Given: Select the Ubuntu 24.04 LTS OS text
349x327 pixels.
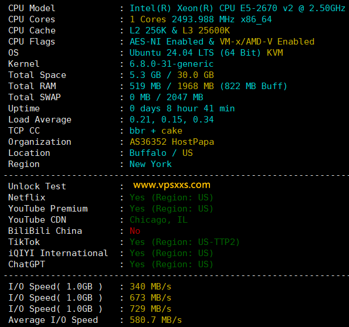Looking at the screenshot, I should [x=172, y=53].
